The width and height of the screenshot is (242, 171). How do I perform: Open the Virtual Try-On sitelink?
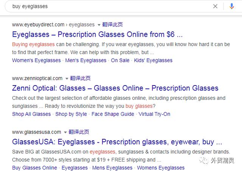[154, 114]
